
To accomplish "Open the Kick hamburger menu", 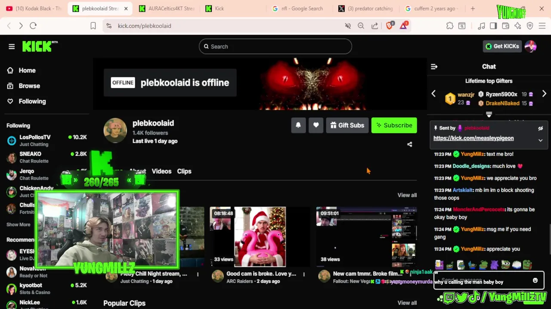I will [12, 46].
